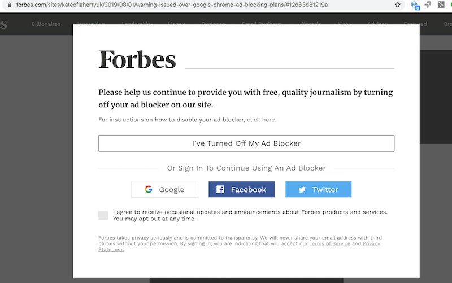Bookmark this page with the star icon
Viewport: 452px width, 283px height.
click(x=398, y=5)
